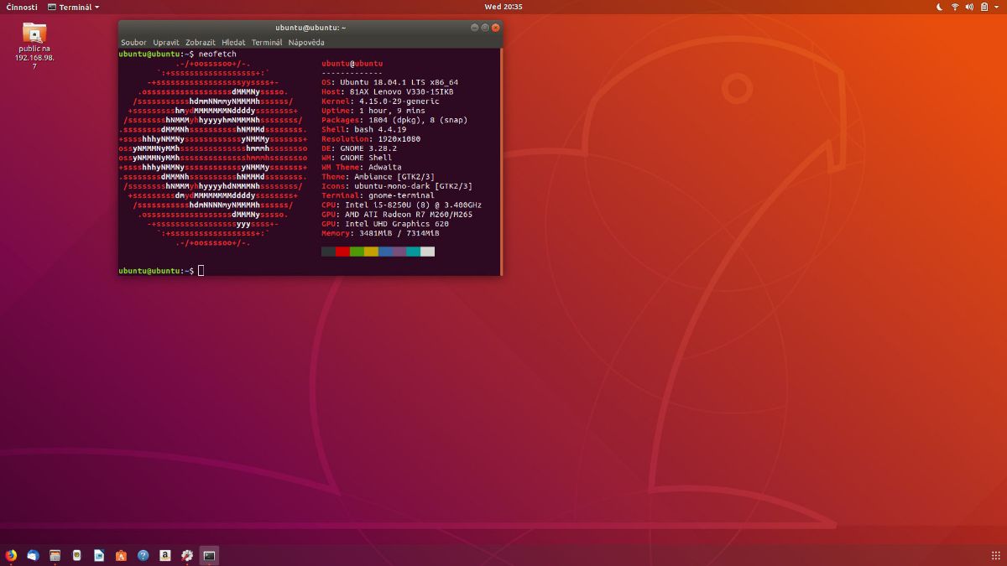Expand the system menu arrow

point(996,7)
